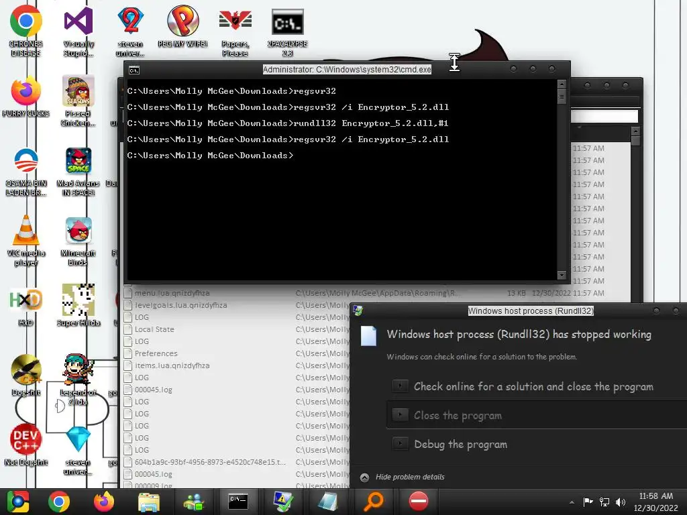The width and height of the screenshot is (687, 515).
Task: Open clock showing 11:58 AM
Action: click(x=656, y=502)
